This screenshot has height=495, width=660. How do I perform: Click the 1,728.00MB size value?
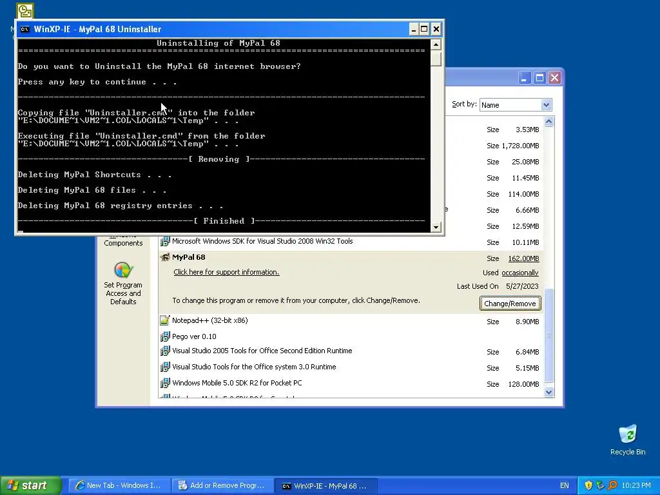(x=520, y=146)
